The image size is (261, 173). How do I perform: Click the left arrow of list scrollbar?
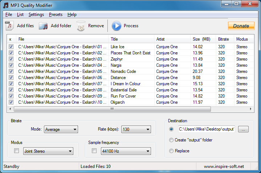click(x=10, y=109)
